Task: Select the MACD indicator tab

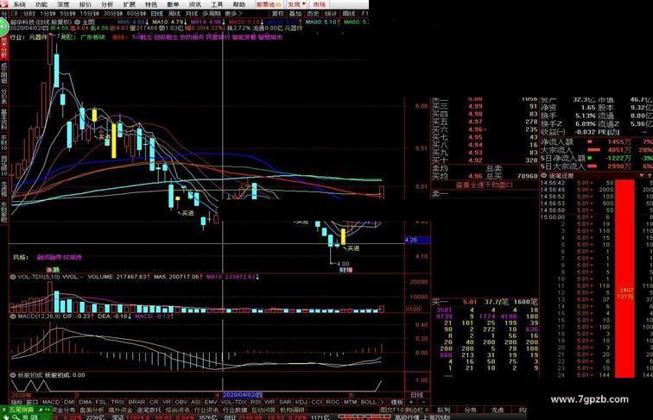Action: tap(51, 402)
